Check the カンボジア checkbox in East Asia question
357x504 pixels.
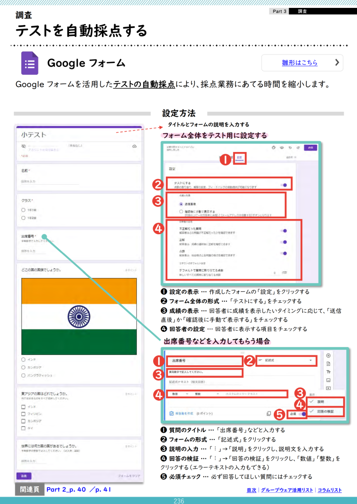click(23, 421)
